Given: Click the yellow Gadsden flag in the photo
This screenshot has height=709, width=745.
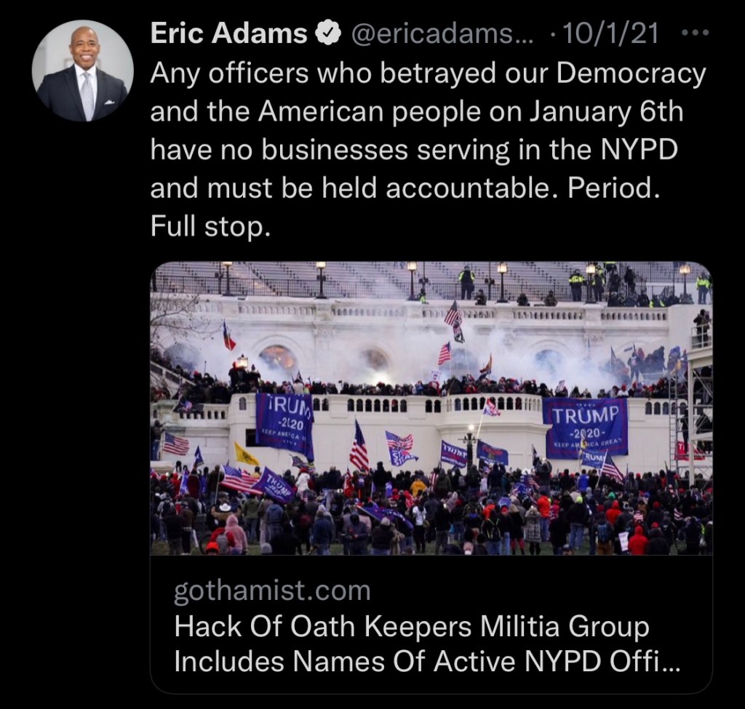Looking at the screenshot, I should click(x=246, y=454).
